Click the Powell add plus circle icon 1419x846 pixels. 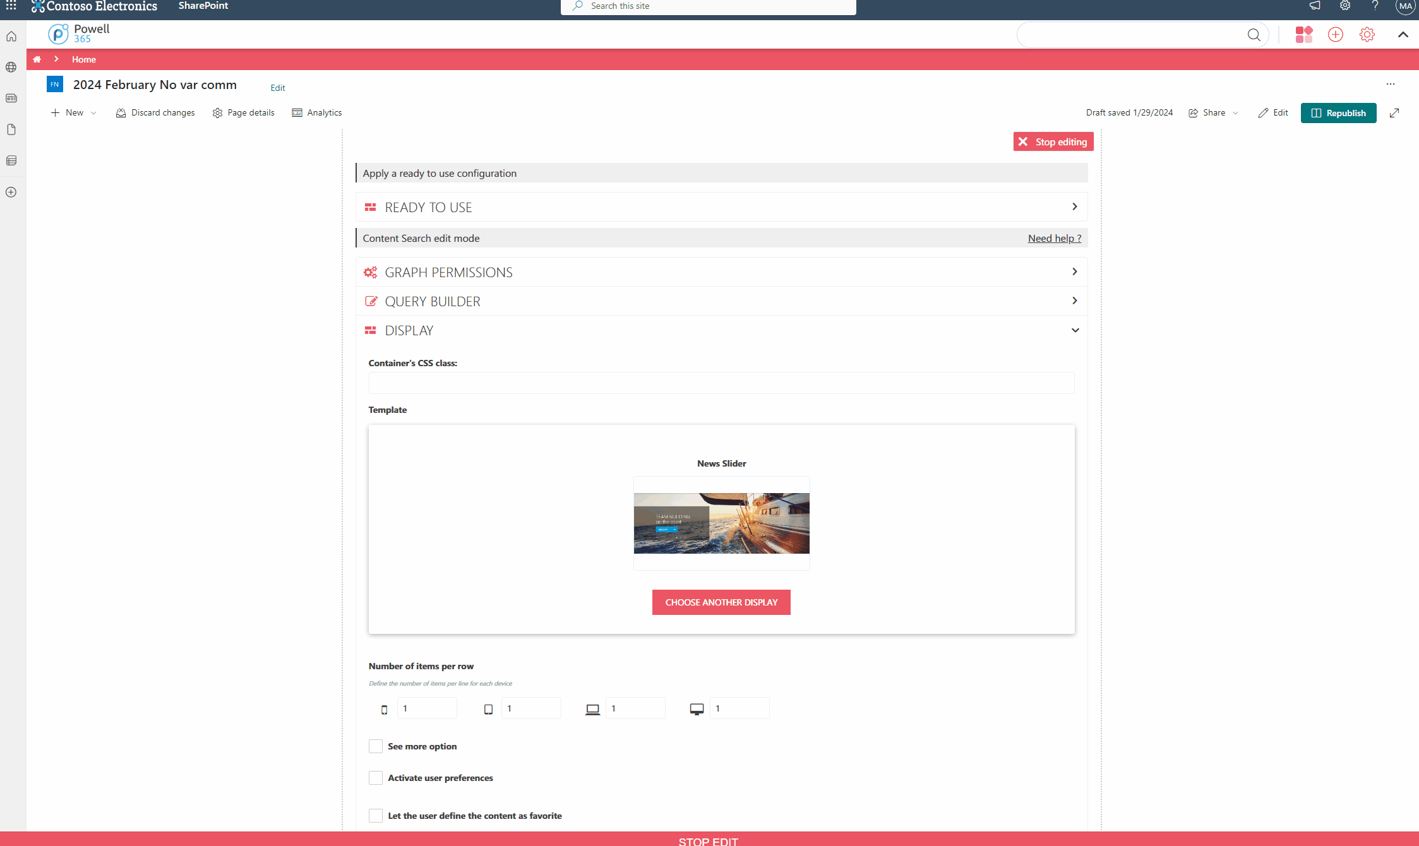tap(1336, 35)
